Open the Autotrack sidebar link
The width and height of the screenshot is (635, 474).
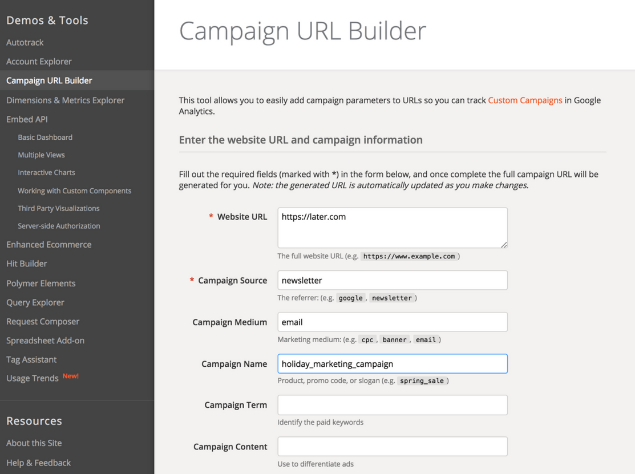click(x=25, y=43)
